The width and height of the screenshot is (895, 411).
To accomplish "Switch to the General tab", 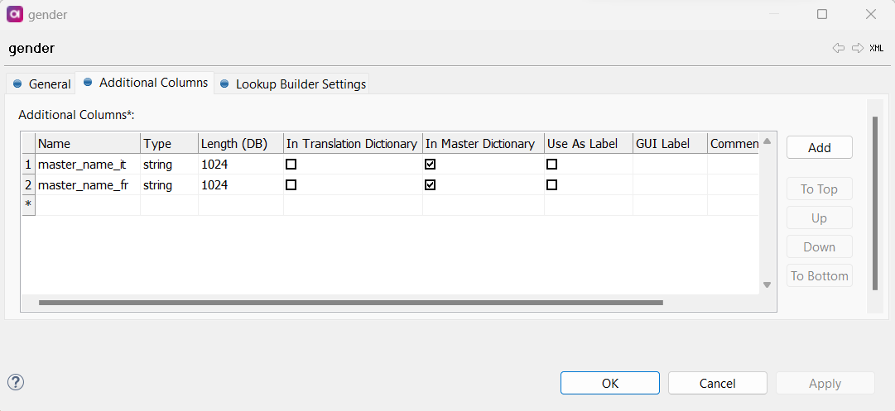I will tap(41, 84).
